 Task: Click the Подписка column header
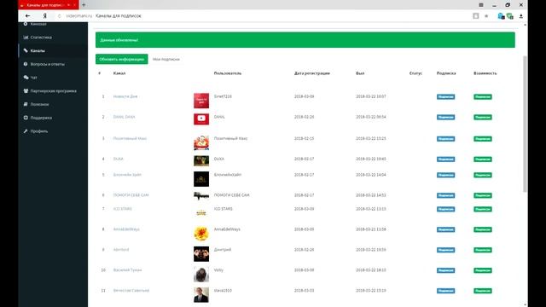pos(446,73)
